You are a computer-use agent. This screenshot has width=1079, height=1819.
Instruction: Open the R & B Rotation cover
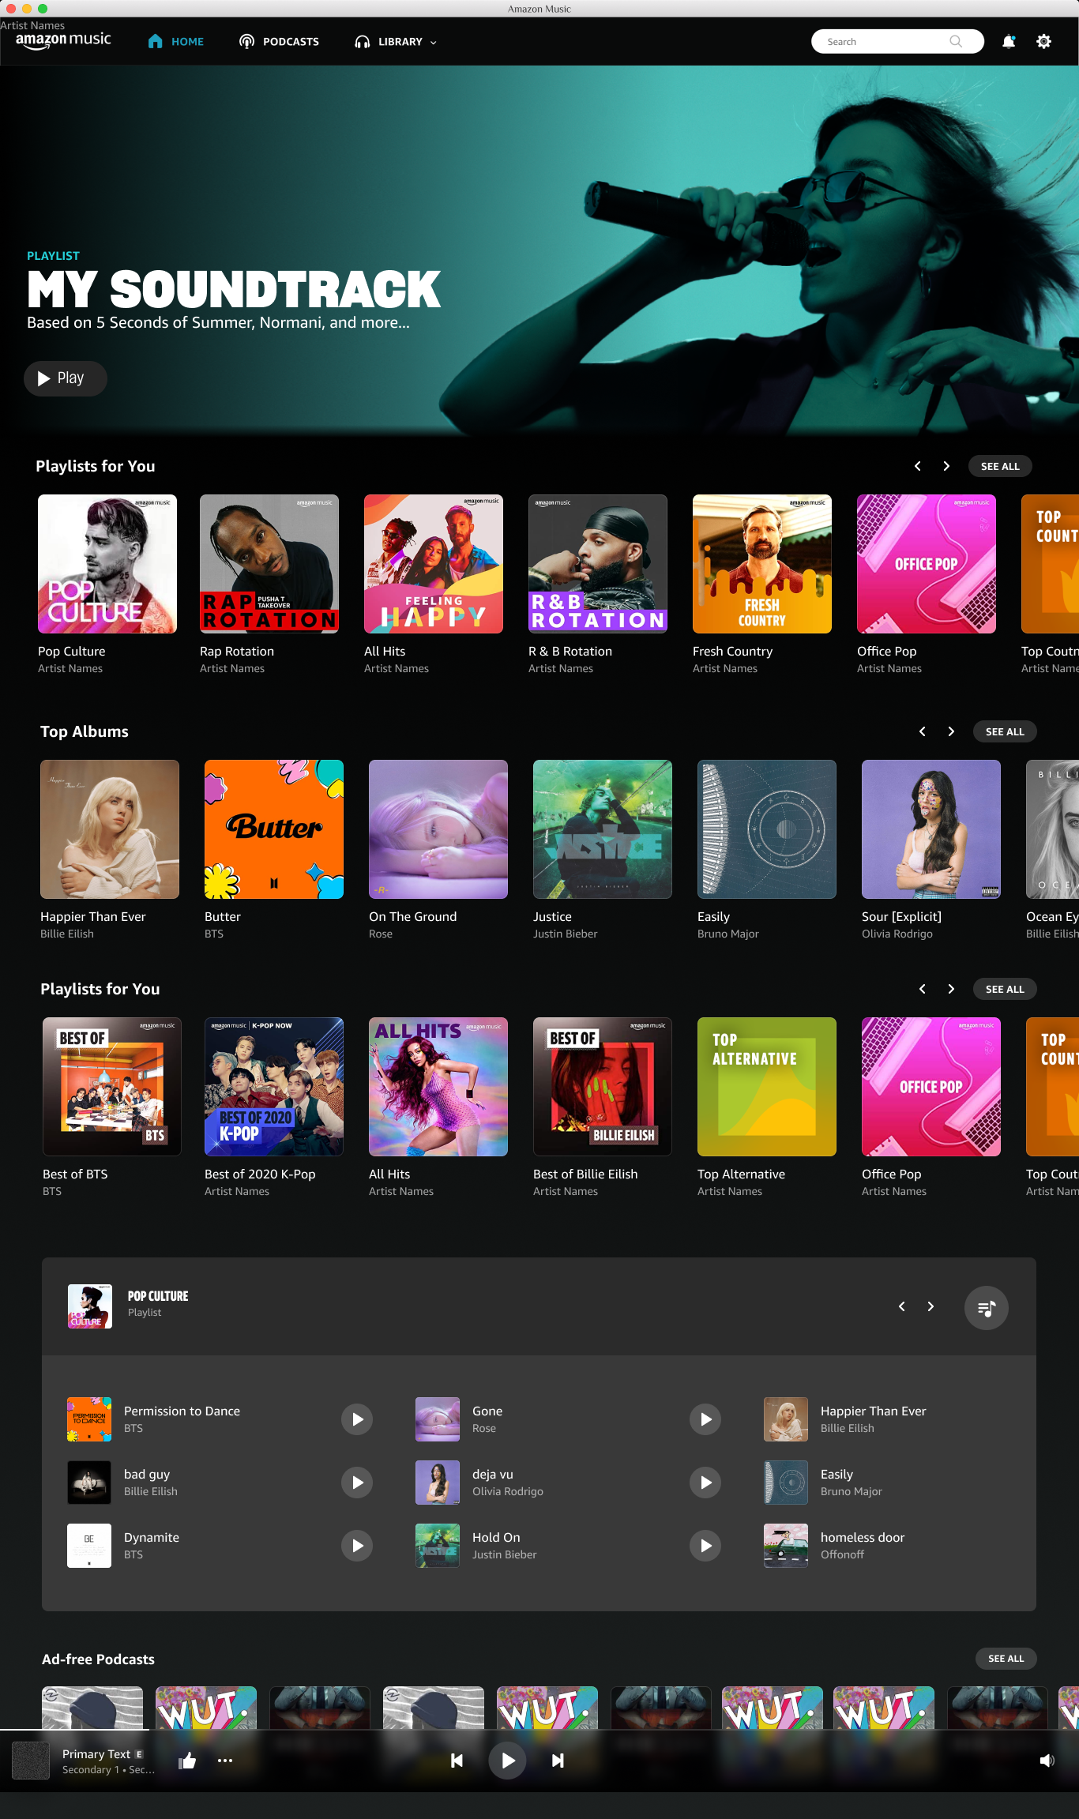598,564
